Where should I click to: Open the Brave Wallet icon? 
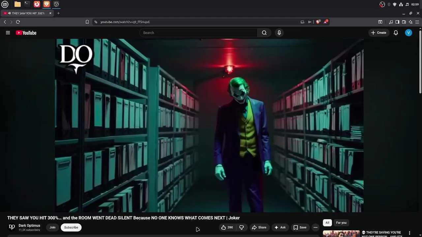(x=404, y=22)
